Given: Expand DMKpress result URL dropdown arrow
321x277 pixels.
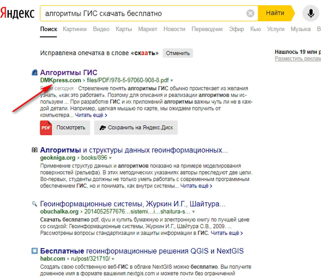Looking at the screenshot, I should [x=172, y=81].
